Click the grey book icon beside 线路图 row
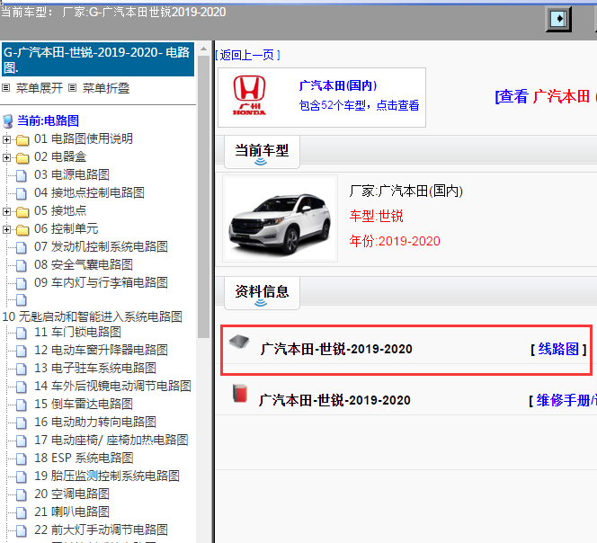 coord(239,342)
